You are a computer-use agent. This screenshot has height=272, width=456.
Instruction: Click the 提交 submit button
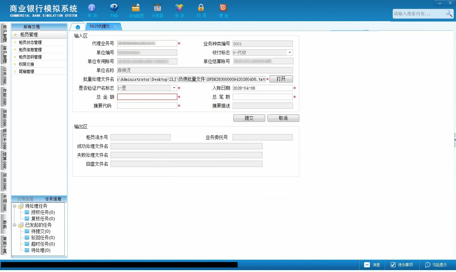pyautogui.click(x=249, y=118)
